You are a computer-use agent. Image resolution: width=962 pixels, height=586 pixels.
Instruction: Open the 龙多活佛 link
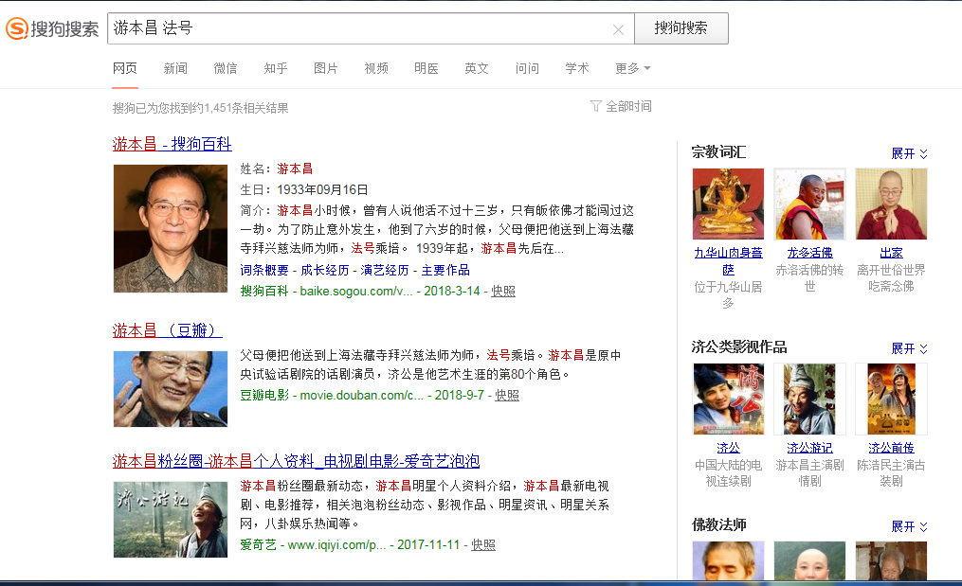809,253
